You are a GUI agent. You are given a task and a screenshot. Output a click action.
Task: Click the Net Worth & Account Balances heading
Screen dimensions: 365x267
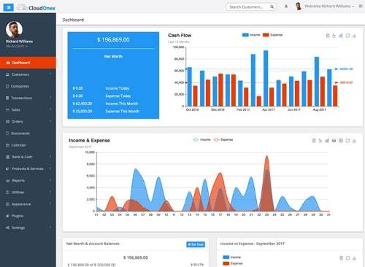[93, 244]
